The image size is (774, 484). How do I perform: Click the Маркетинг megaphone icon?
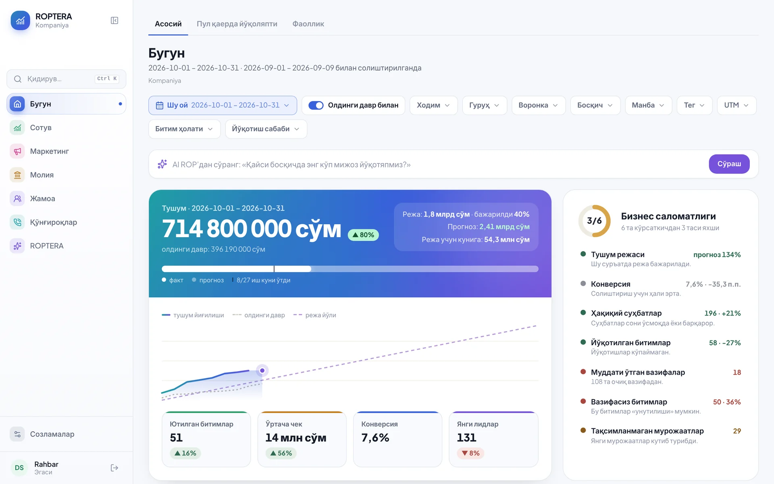pyautogui.click(x=17, y=151)
